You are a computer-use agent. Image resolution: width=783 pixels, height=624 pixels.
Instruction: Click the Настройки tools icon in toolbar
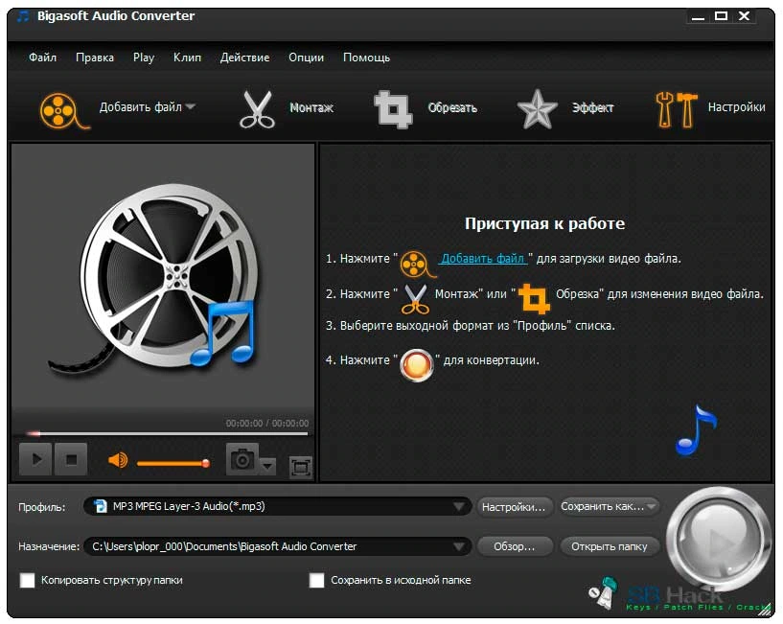point(676,109)
